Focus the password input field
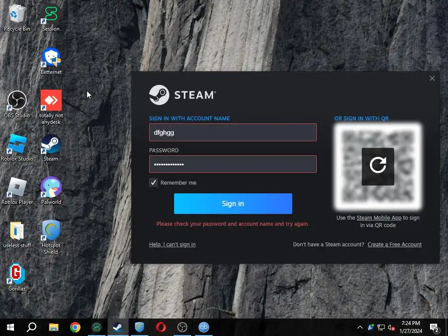 [x=233, y=164]
